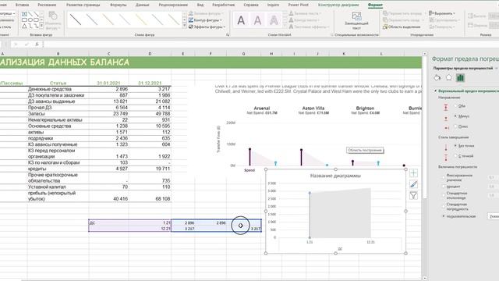Image resolution: width=499 pixels, height=281 pixels.
Task: Select the 'Плюс' direction radio button
Action: point(455,126)
